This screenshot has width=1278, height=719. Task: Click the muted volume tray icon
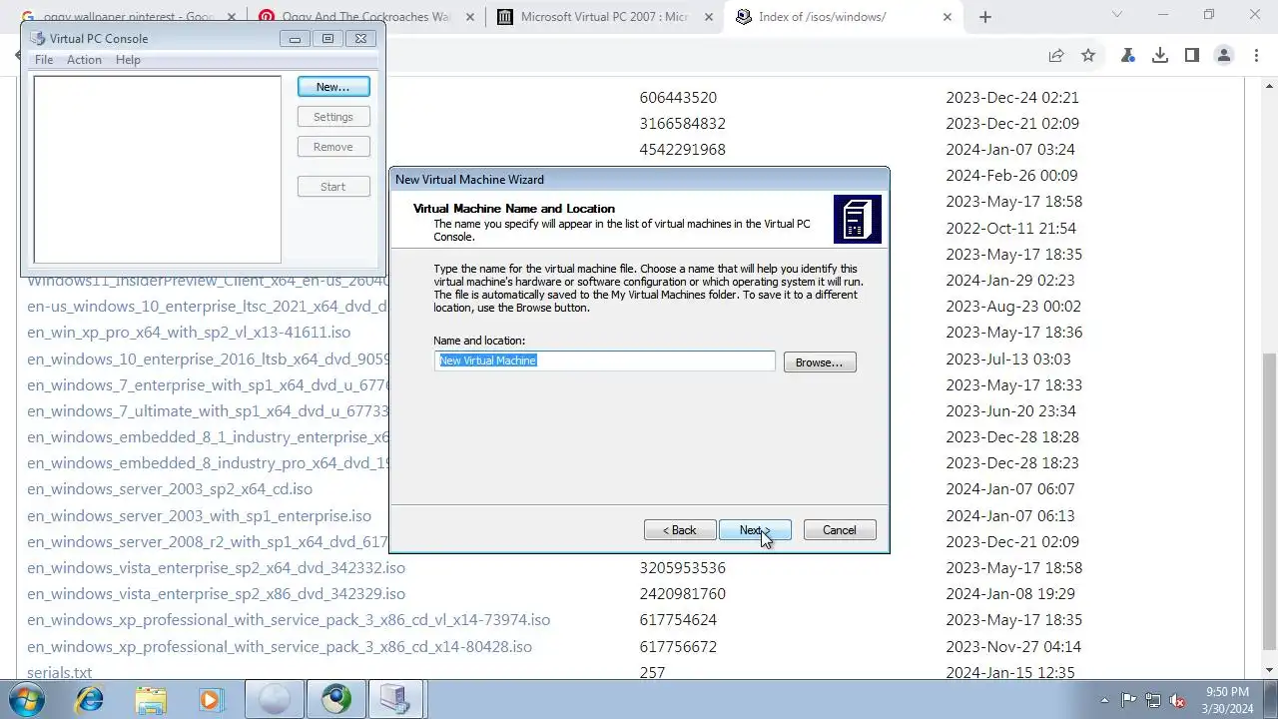pos(1177,700)
